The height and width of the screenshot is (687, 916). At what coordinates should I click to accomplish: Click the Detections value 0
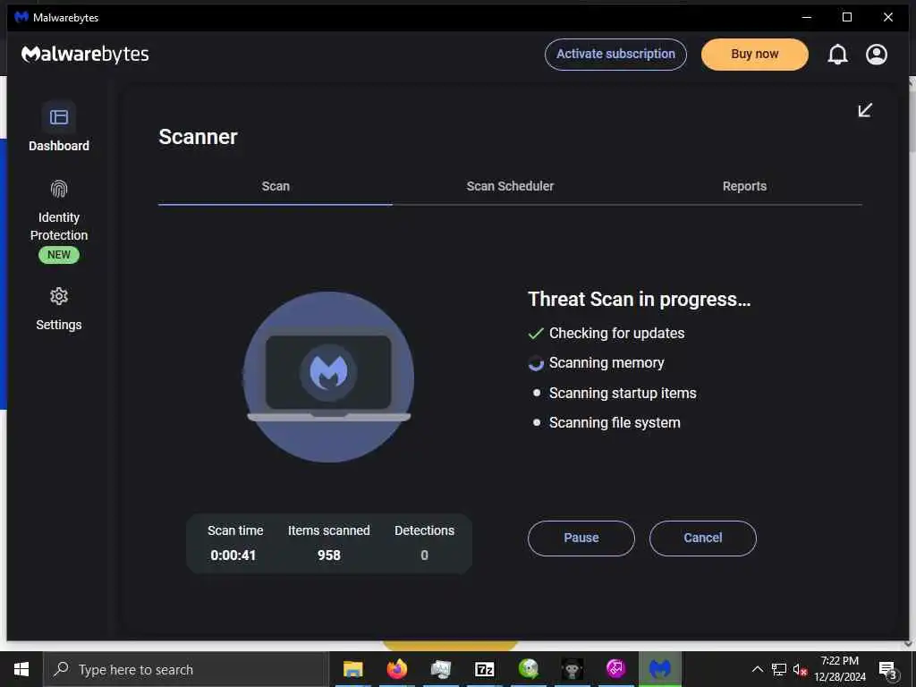(425, 555)
